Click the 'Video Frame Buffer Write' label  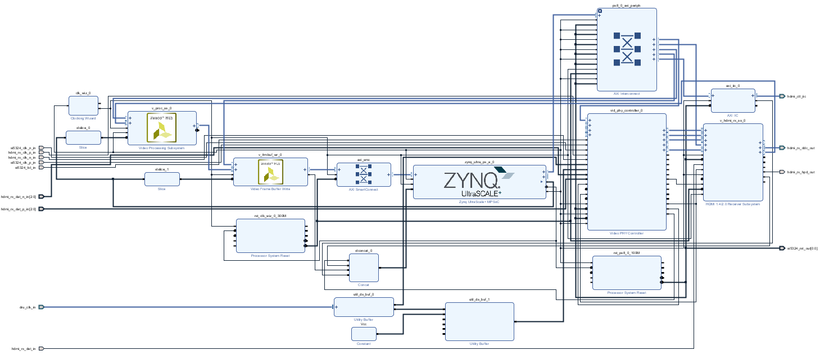click(x=270, y=189)
